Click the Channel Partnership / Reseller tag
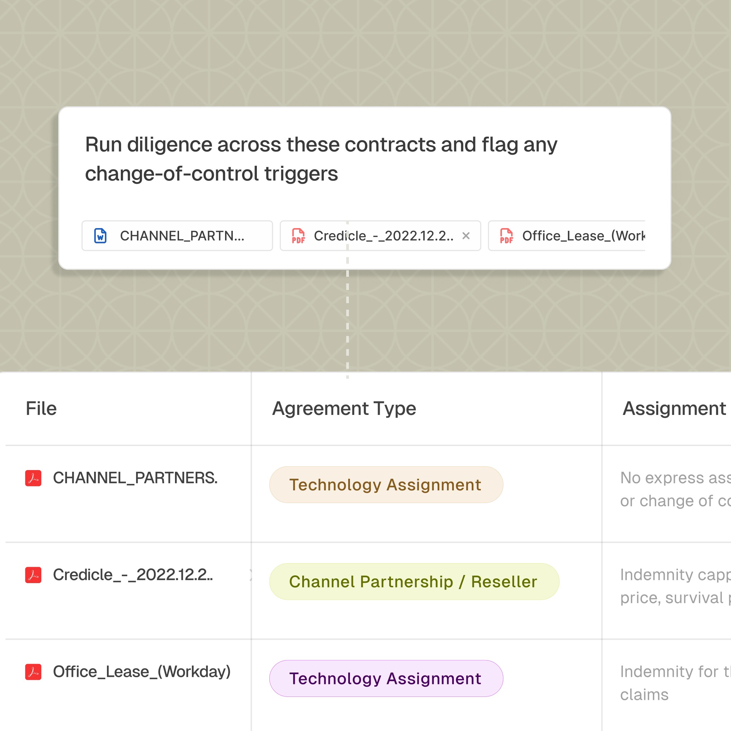 pyautogui.click(x=414, y=581)
